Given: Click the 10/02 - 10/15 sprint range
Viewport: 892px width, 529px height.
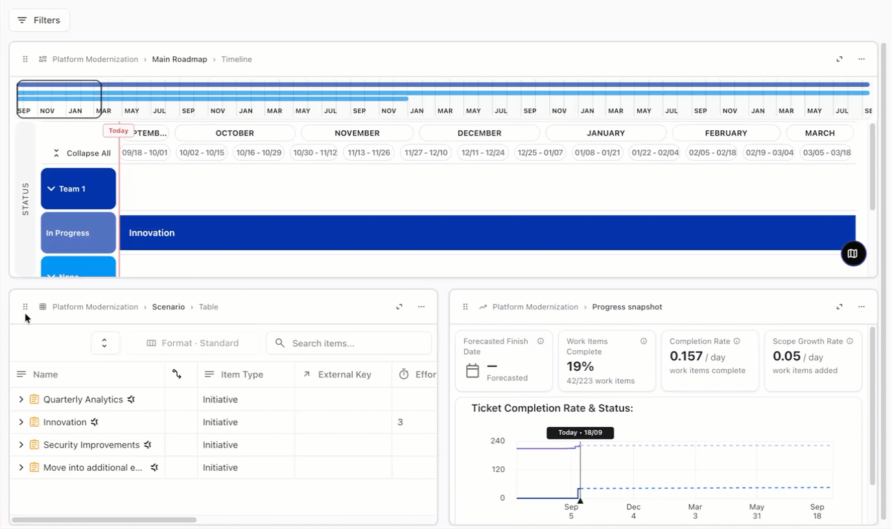Looking at the screenshot, I should 202,153.
